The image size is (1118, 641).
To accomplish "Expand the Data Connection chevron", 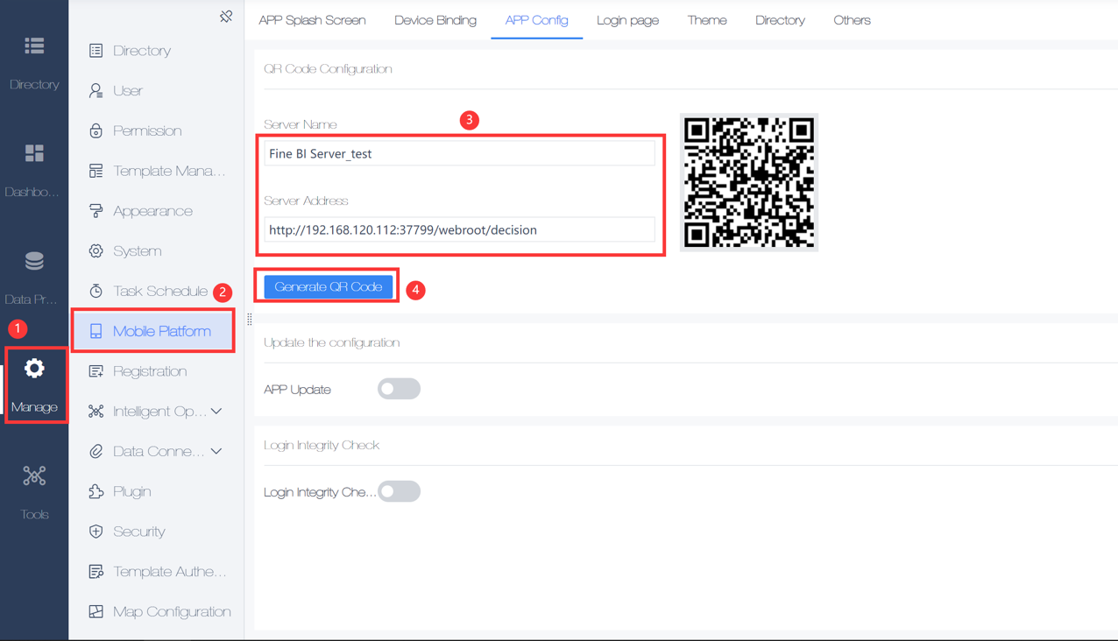I will [x=216, y=452].
